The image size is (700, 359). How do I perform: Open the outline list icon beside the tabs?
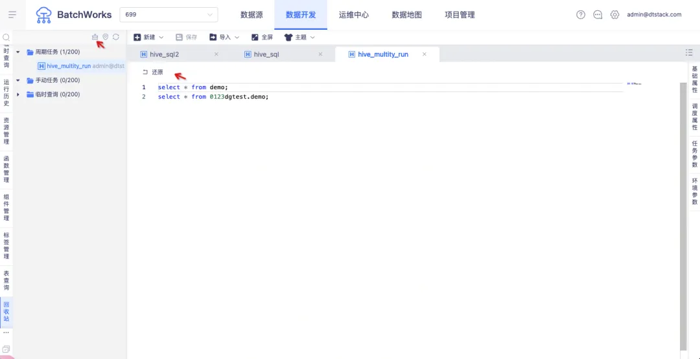(x=689, y=52)
